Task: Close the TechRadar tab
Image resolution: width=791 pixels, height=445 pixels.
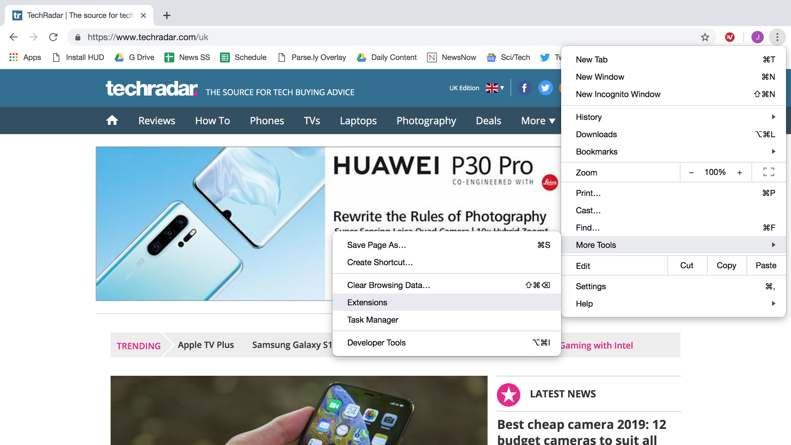Action: coord(143,15)
